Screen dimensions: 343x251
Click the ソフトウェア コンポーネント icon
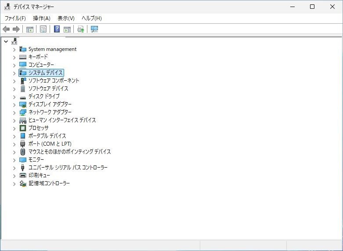click(x=23, y=81)
